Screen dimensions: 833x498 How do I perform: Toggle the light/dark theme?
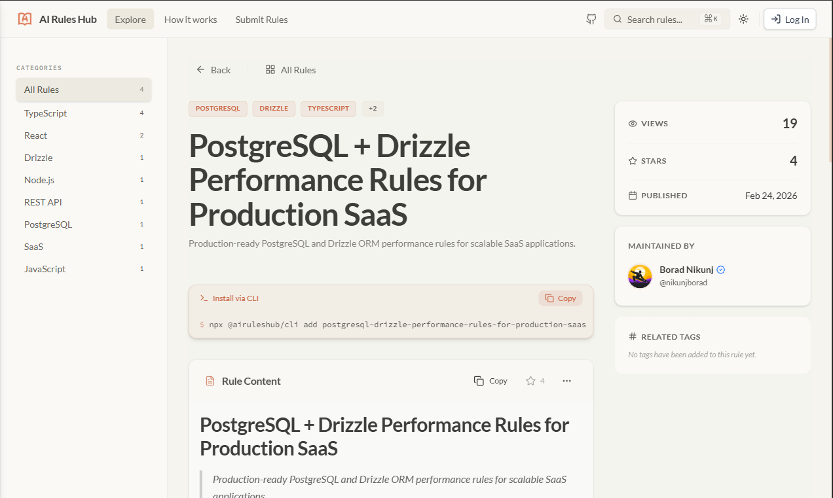pos(743,19)
